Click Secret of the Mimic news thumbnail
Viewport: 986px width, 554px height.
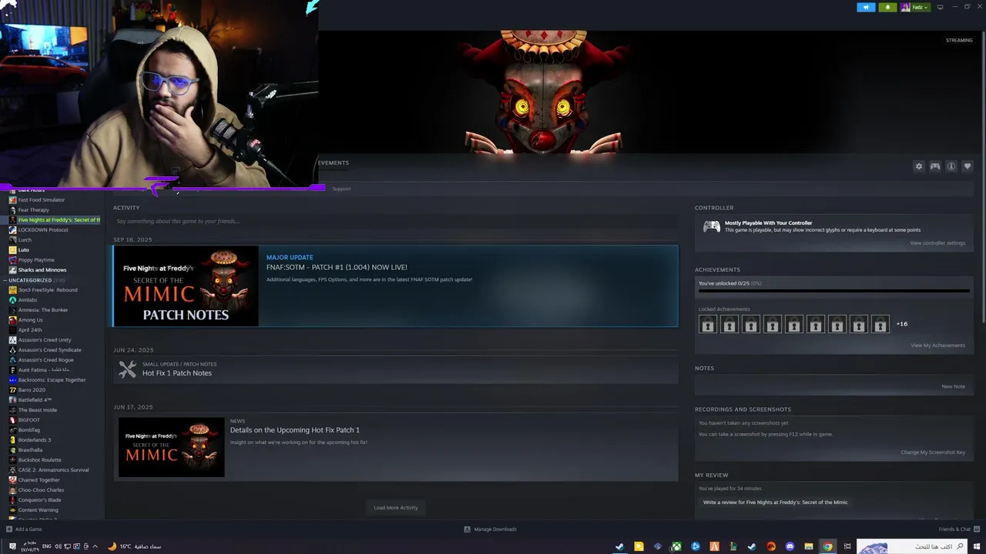171,447
